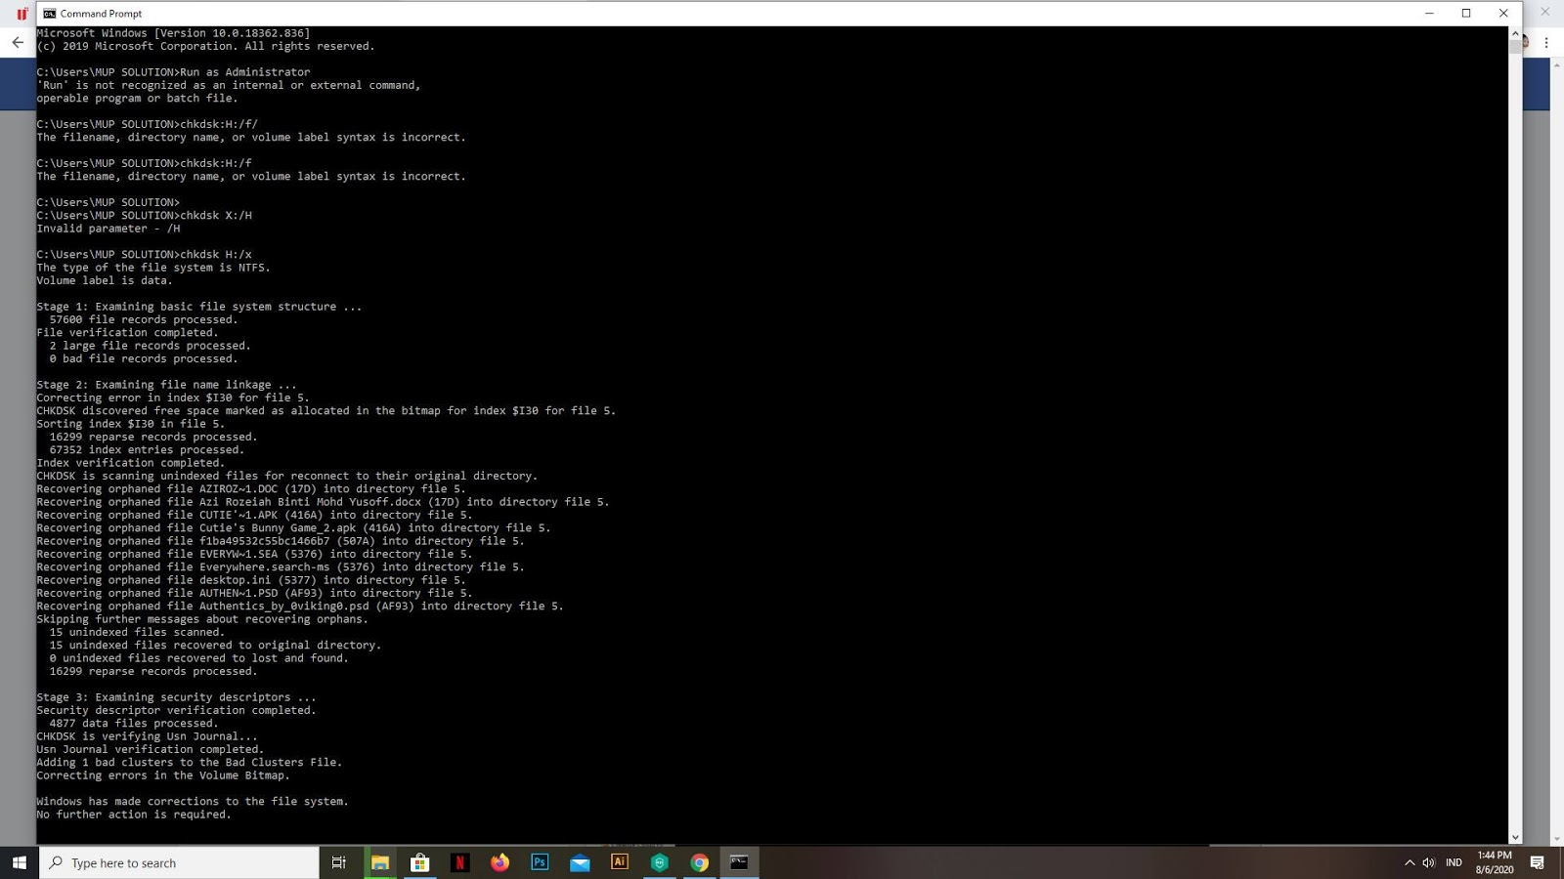Open the Mail app from the taskbar
Screen dimensions: 1564x879
coord(580,862)
